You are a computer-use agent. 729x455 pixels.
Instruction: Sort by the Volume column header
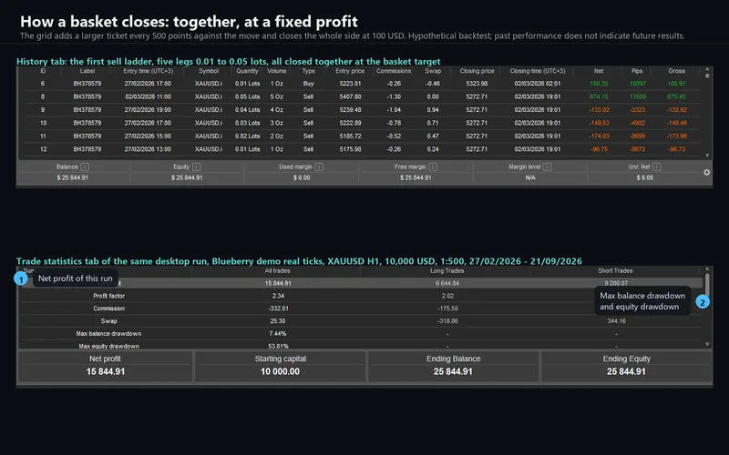point(277,71)
